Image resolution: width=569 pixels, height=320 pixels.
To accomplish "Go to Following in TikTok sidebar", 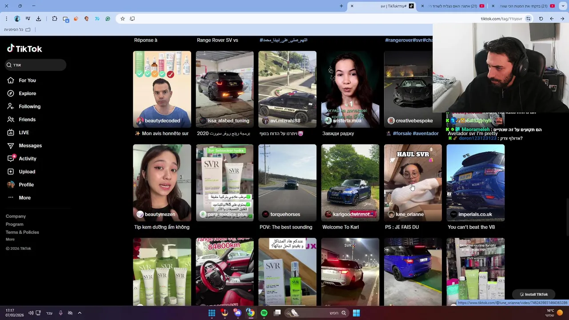I will (x=29, y=107).
